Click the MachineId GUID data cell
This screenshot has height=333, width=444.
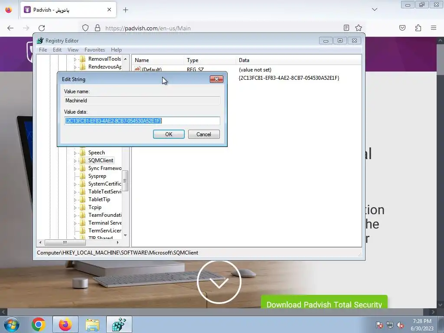click(289, 78)
